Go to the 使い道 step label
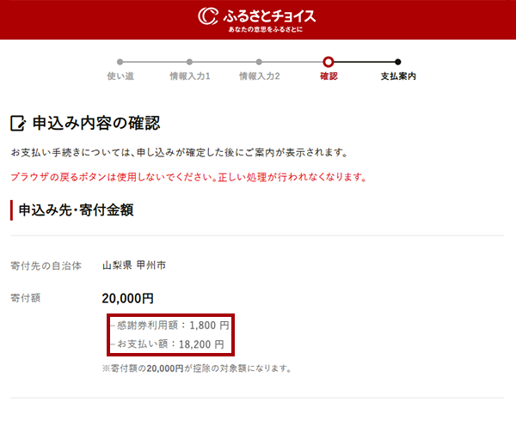The width and height of the screenshot is (516, 426). pos(120,76)
